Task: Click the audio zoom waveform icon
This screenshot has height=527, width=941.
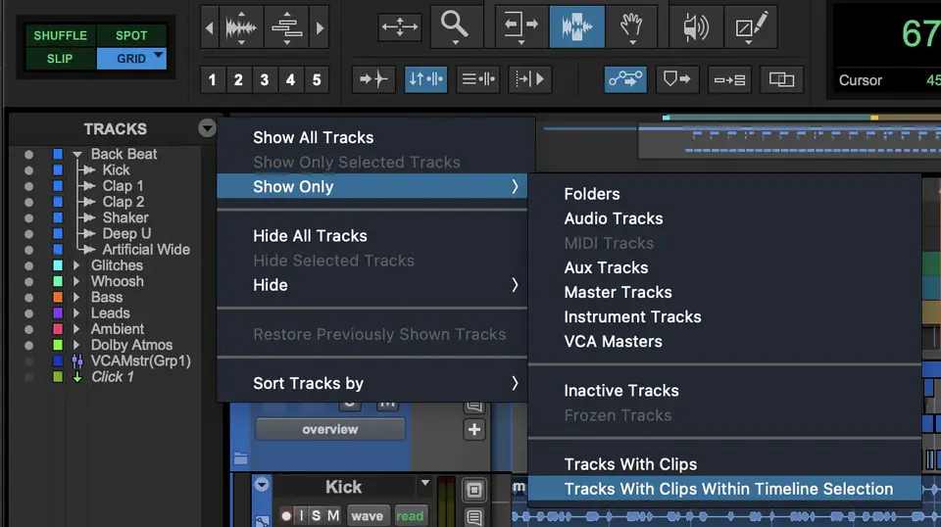Action: tap(241, 27)
